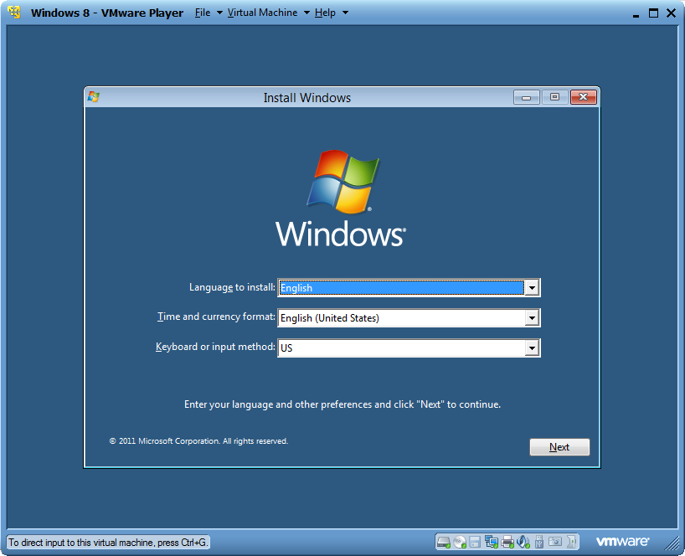Click the floppy drive device icon

tap(475, 542)
